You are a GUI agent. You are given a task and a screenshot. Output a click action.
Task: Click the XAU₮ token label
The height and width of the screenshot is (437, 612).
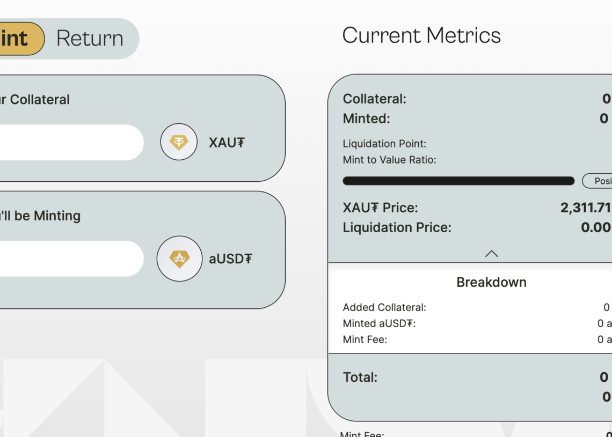(227, 143)
